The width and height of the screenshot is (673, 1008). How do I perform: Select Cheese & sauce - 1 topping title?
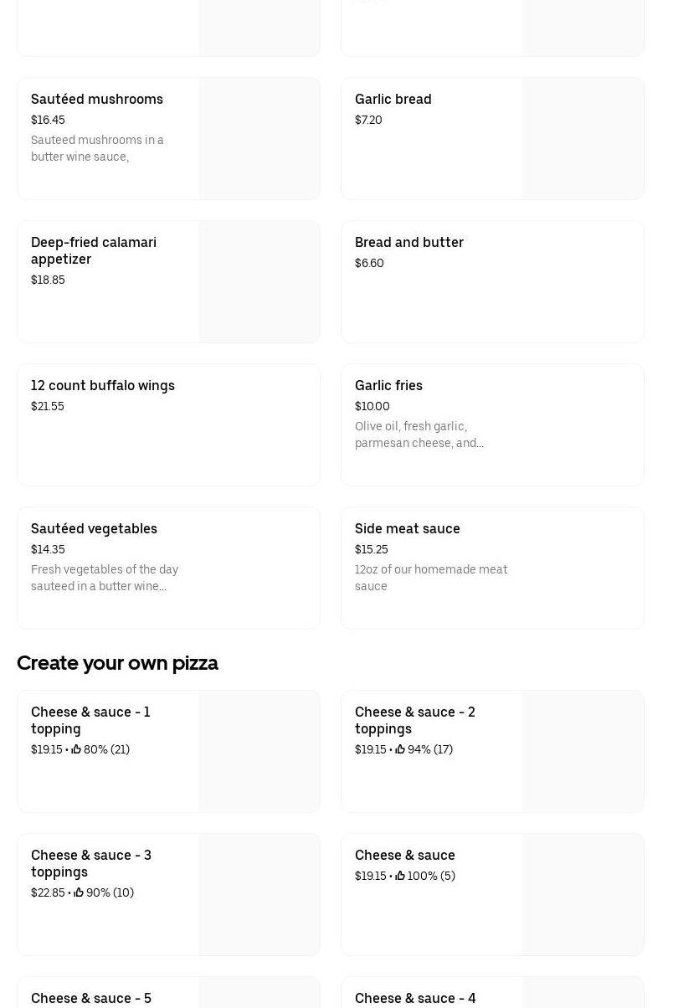point(90,720)
